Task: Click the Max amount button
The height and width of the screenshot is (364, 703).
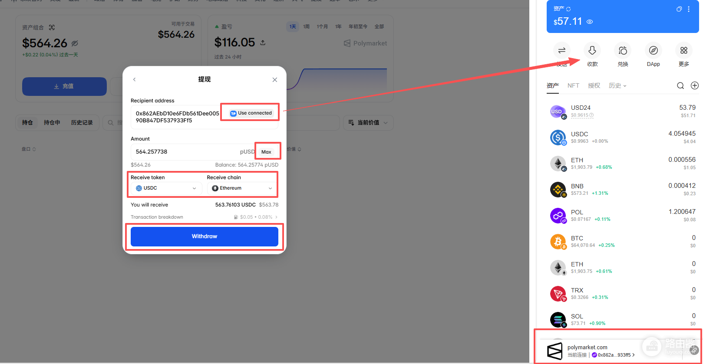Action: pyautogui.click(x=266, y=152)
